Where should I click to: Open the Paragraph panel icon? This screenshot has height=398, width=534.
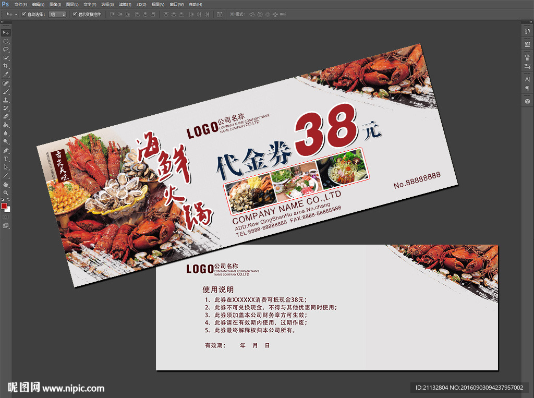point(527,88)
